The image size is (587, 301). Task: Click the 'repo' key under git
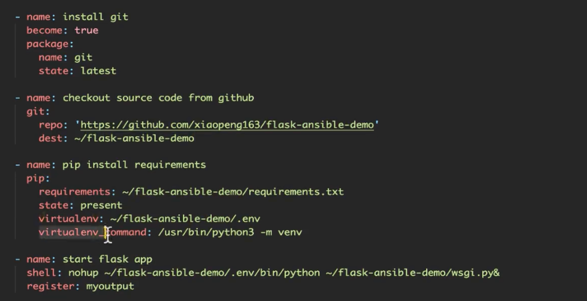pos(50,124)
